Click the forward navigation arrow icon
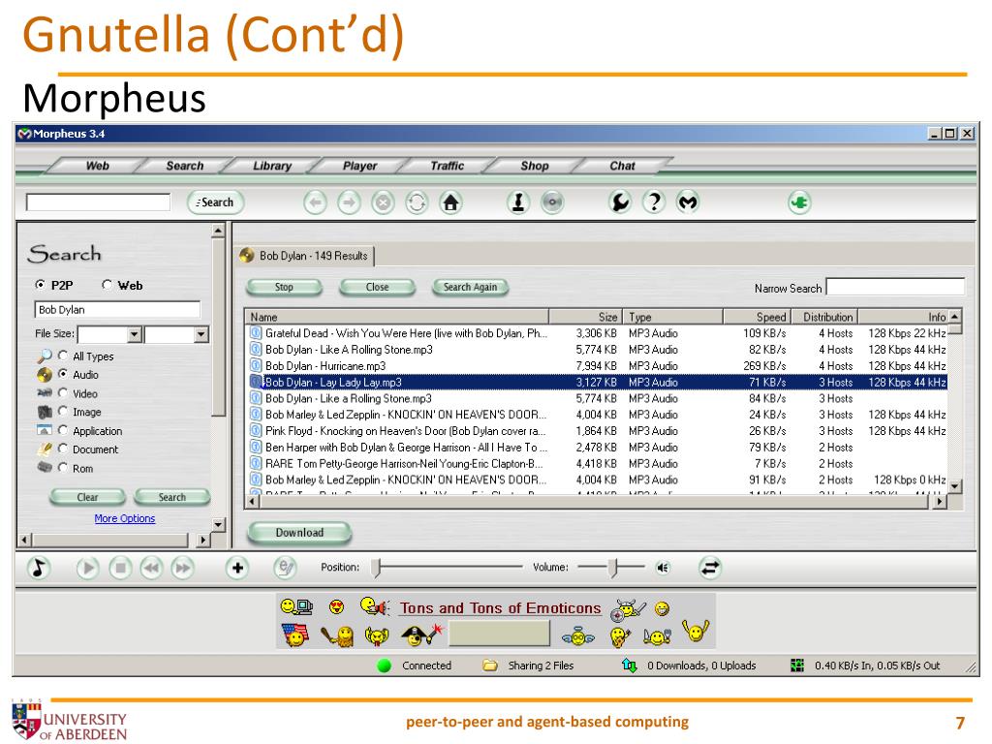Image resolution: width=992 pixels, height=744 pixels. (349, 203)
